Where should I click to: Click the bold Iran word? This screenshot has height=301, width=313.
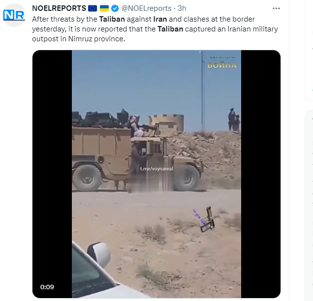tap(160, 19)
